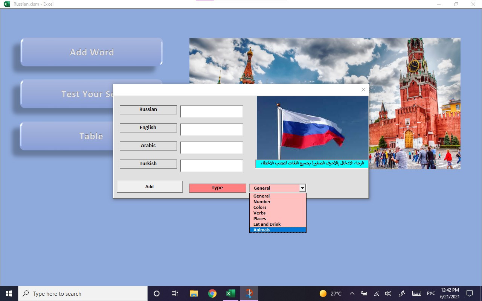This screenshot has height=301, width=482.
Task: Click the Test Your Self button
Action: tap(67, 94)
